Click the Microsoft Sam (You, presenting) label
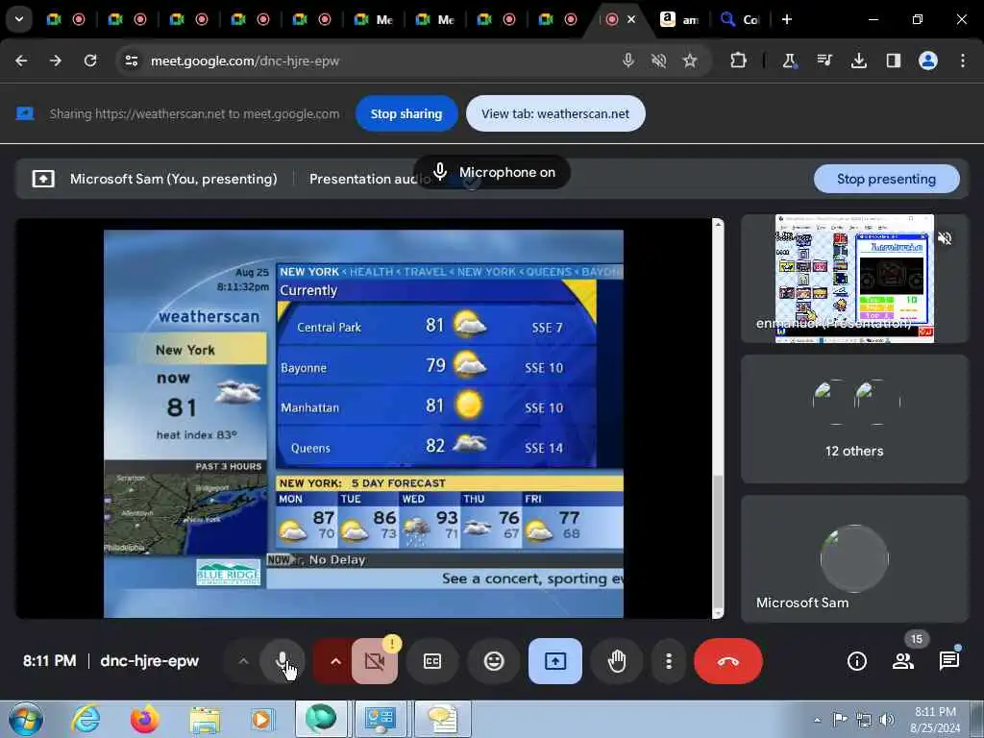 174,179
